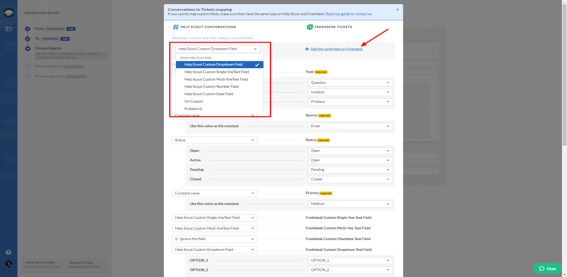Open Help Scout Custom Single-lineText Field mapping dropdown
Viewport: 567px width, 277px height.
click(214, 218)
